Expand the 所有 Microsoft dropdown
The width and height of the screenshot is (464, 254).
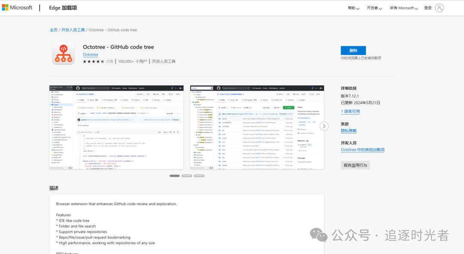click(404, 8)
